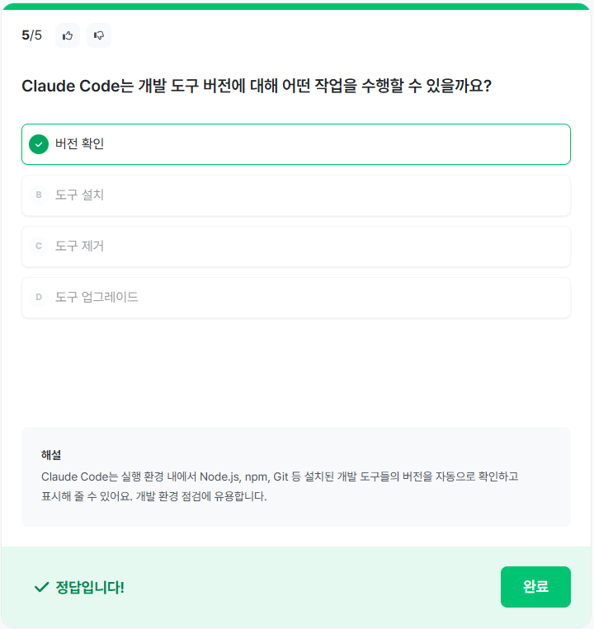Click the D letter badge
Screen dimensions: 594x629
coord(39,298)
